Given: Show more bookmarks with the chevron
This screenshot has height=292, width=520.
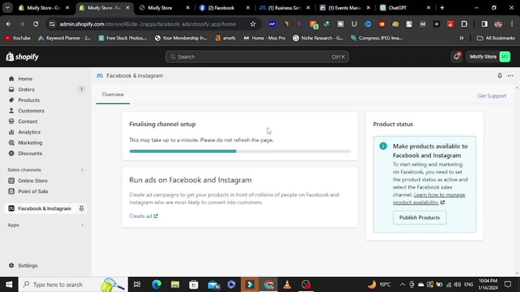Looking at the screenshot, I should click(461, 38).
